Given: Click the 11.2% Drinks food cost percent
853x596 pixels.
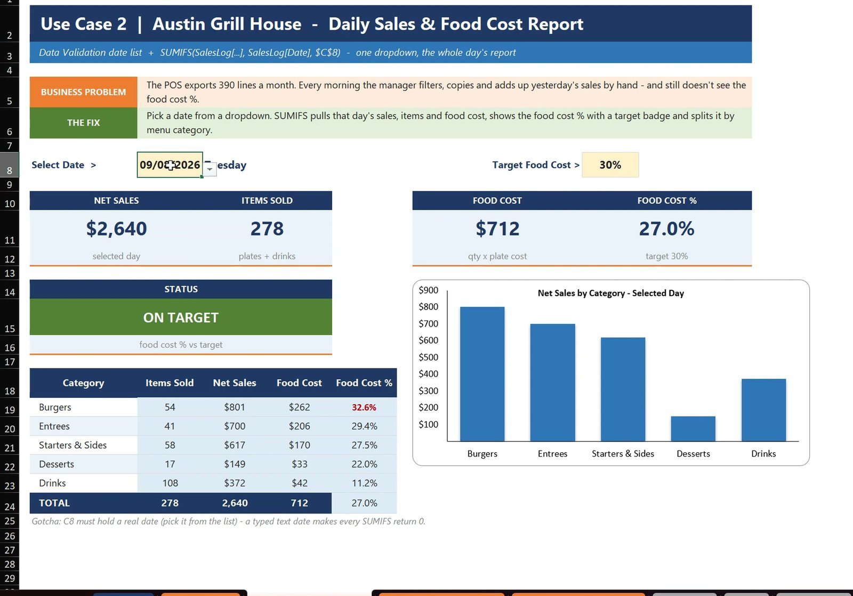Looking at the screenshot, I should click(x=364, y=483).
